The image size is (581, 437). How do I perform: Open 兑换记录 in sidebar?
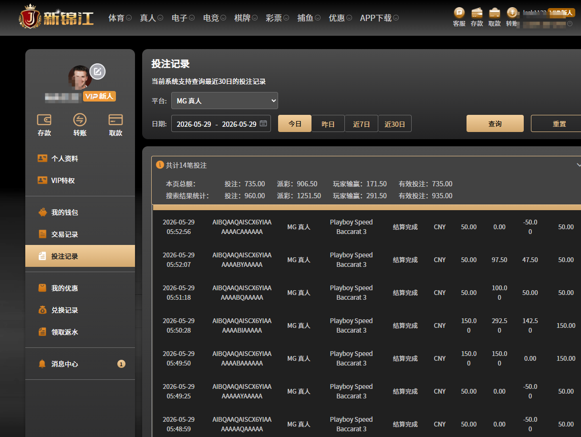click(80, 310)
